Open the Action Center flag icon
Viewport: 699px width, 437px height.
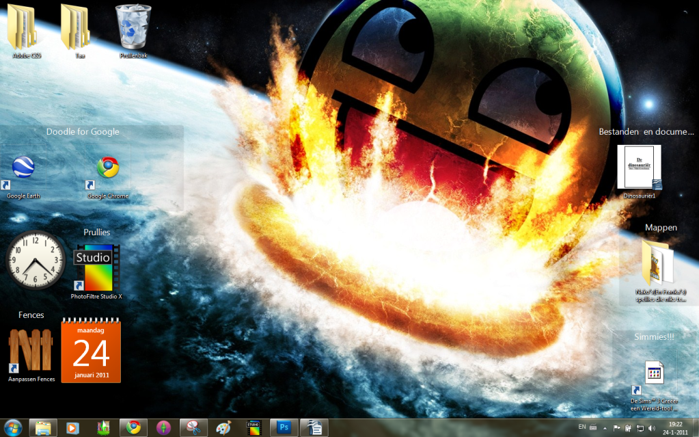coord(616,428)
